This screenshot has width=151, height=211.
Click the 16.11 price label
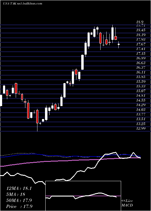pyautogui.click(x=141, y=72)
